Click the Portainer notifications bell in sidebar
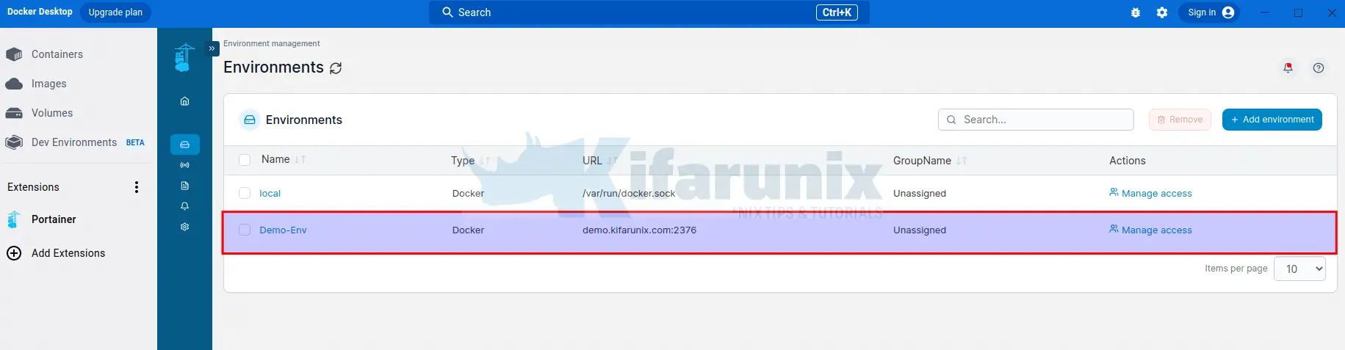1345x350 pixels. coord(184,206)
